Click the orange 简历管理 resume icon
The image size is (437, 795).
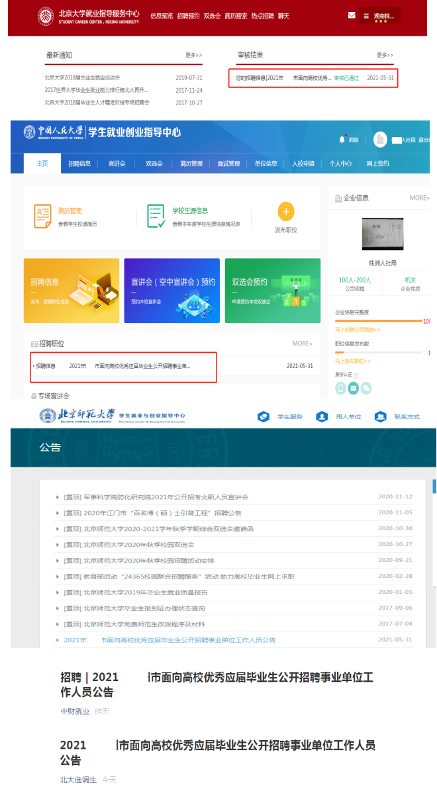click(x=42, y=216)
